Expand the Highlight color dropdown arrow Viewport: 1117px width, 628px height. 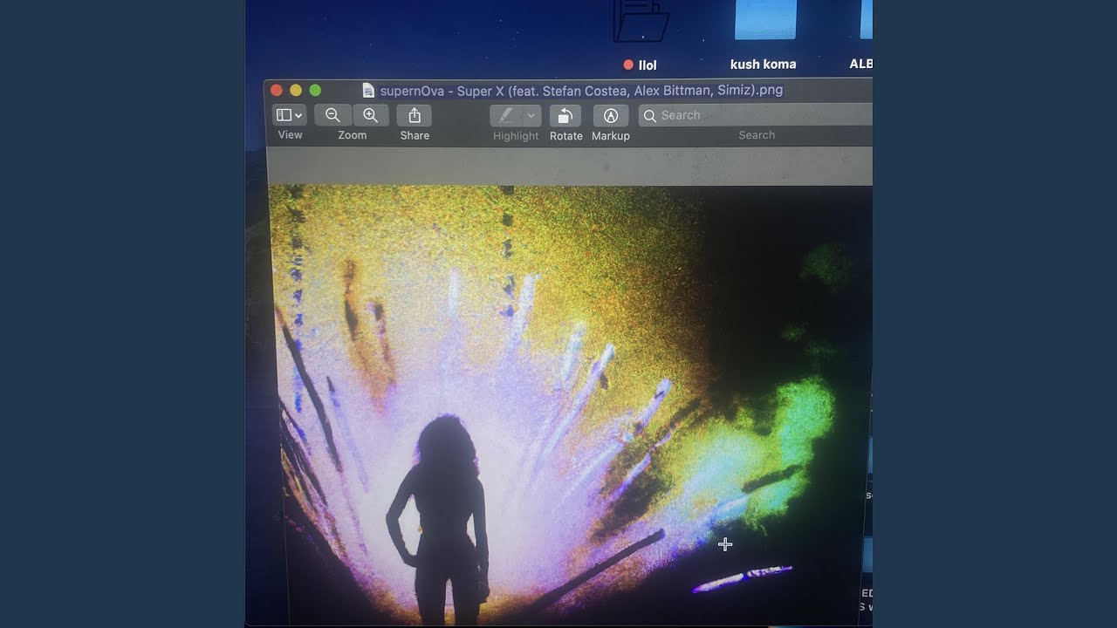(531, 115)
